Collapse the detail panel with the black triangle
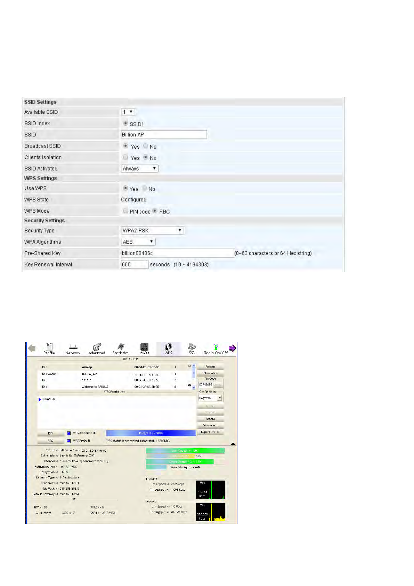Image resolution: width=414 pixels, height=586 pixels. (233, 443)
